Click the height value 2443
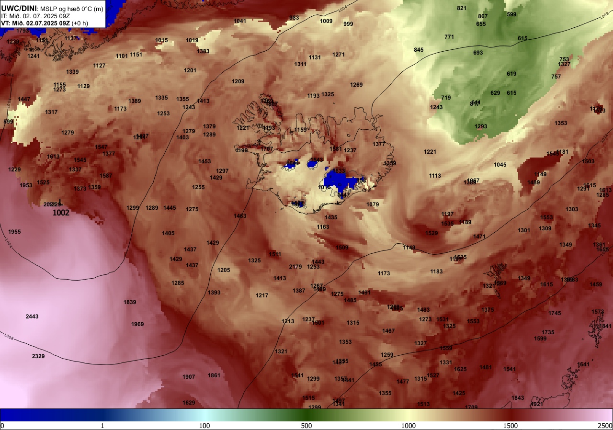Viewport: 613px width, 430px height. click(32, 317)
